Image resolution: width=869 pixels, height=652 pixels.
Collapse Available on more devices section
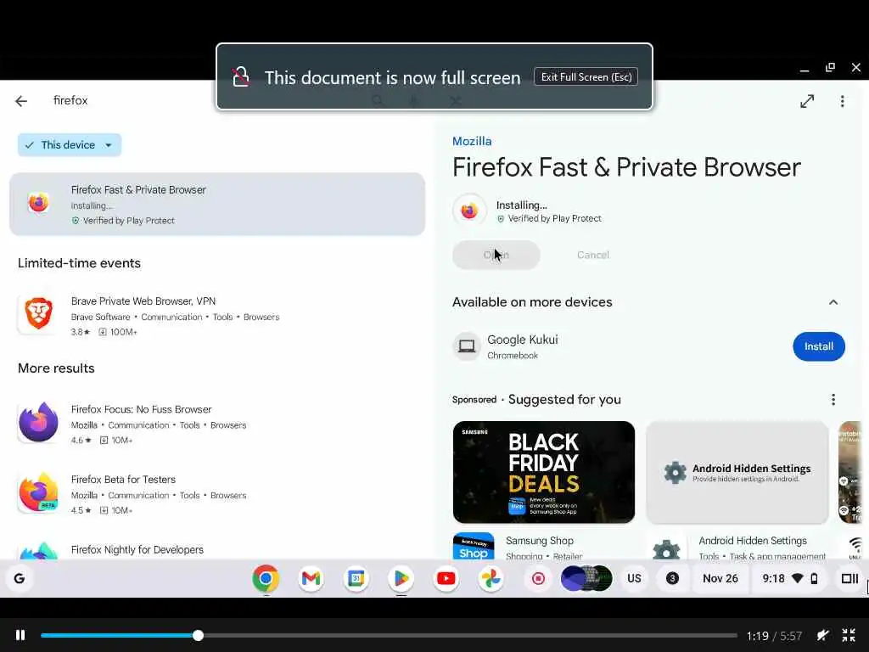[x=833, y=302]
